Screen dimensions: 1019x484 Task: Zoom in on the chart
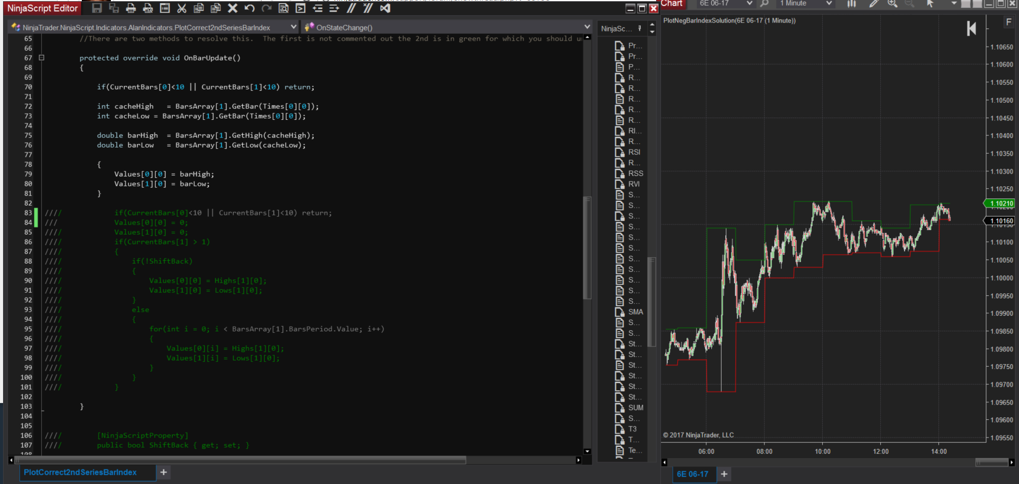[x=892, y=4]
